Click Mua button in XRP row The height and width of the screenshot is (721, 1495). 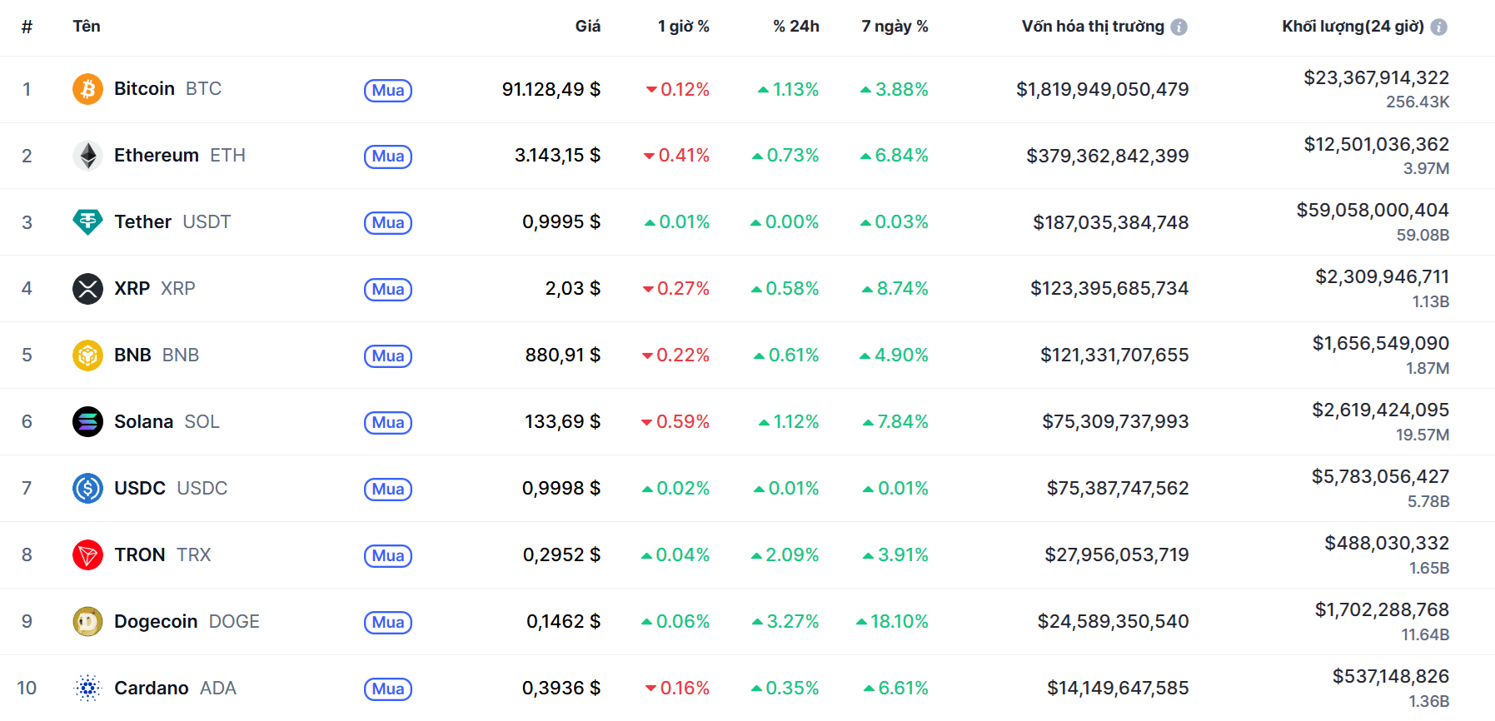click(388, 290)
